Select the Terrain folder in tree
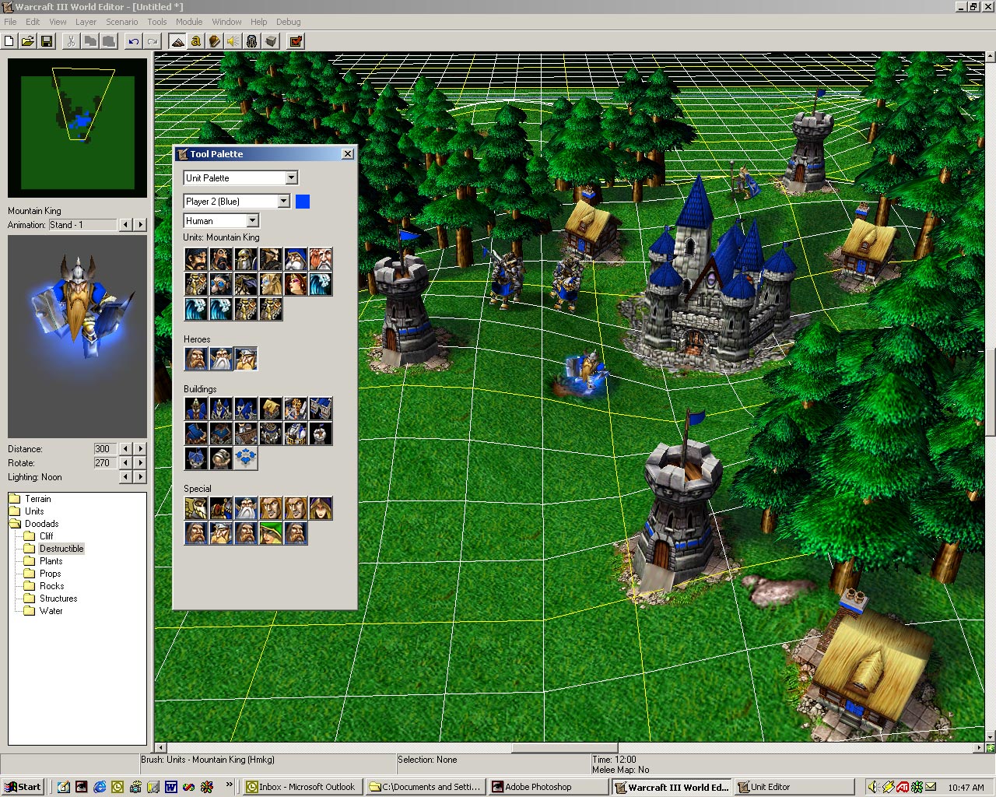This screenshot has height=797, width=996. [37, 499]
